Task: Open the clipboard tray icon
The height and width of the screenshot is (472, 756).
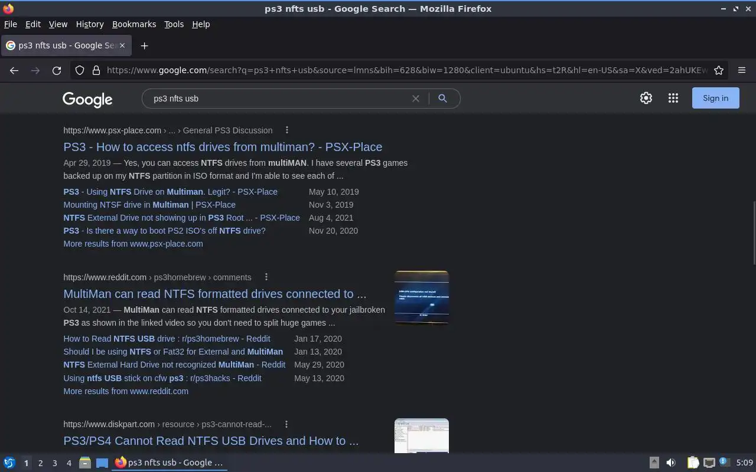Action: (693, 463)
